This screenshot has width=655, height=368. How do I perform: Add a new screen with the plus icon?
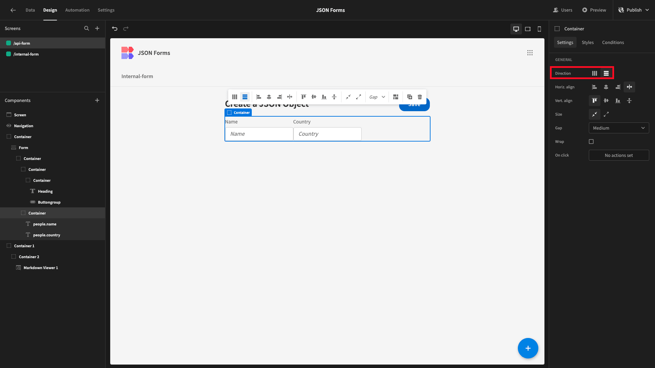coord(97,28)
